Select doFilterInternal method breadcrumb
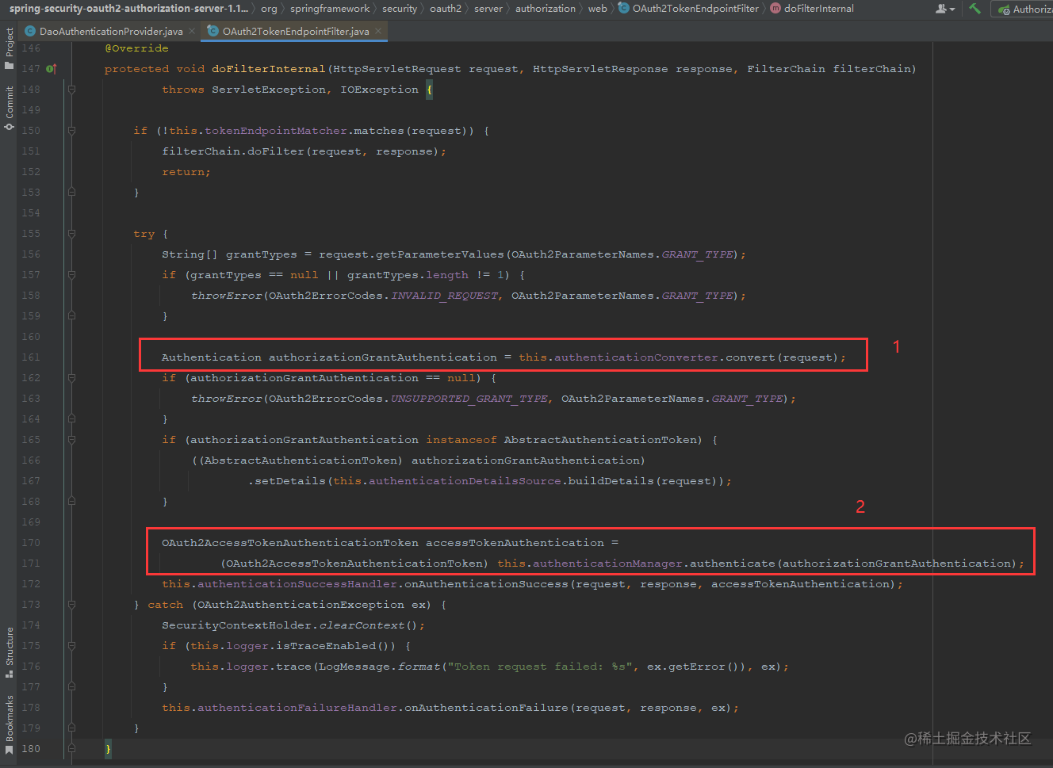The image size is (1053, 768). pos(812,9)
